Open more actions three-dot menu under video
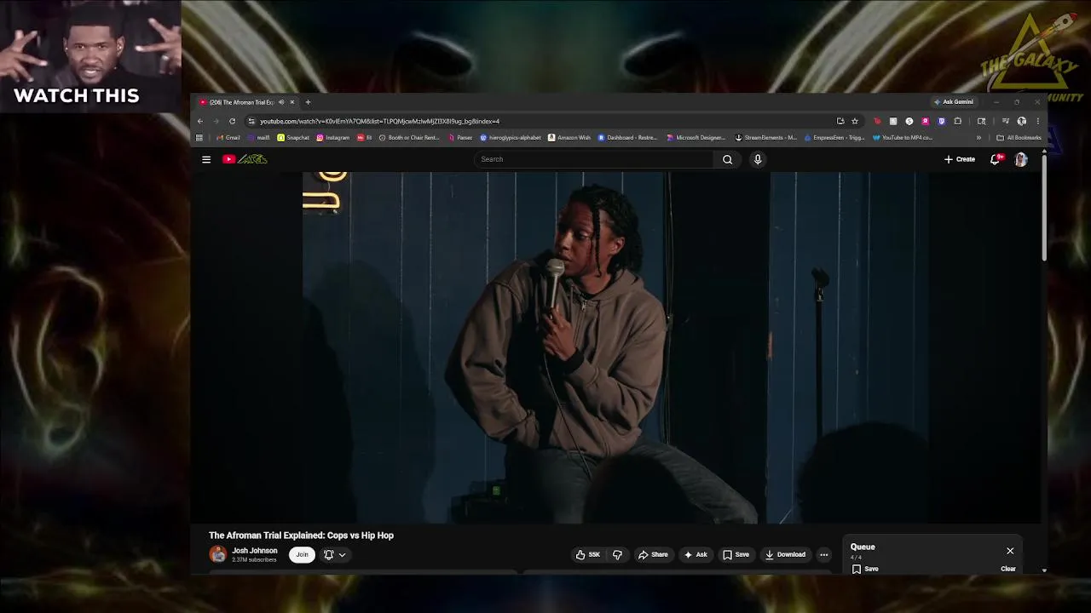 pyautogui.click(x=823, y=554)
